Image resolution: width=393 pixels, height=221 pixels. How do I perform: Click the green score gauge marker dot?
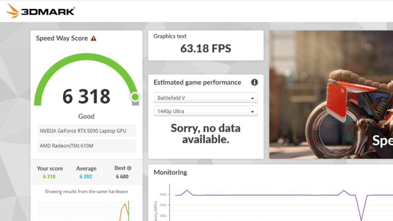(x=135, y=97)
